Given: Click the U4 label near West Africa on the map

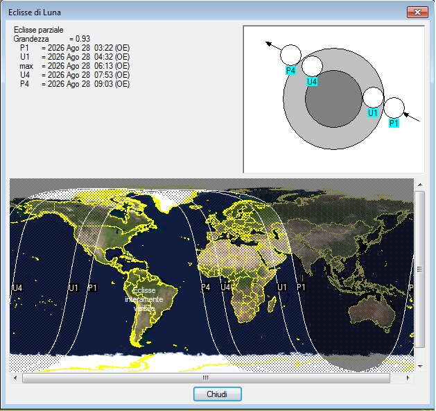Looking at the screenshot, I should point(225,287).
